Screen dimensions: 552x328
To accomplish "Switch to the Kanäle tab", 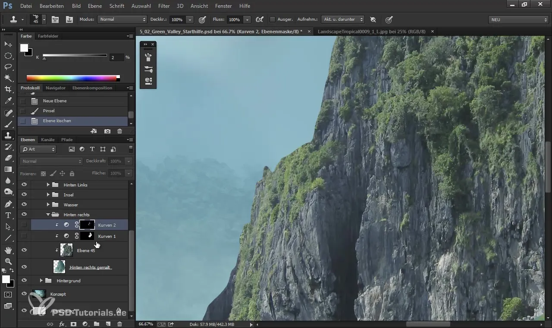I will 47,140.
